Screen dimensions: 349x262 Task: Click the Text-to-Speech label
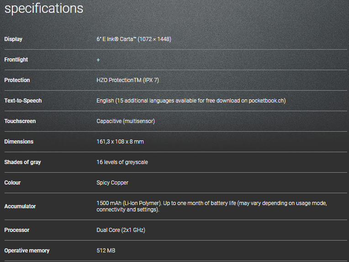pyautogui.click(x=23, y=101)
